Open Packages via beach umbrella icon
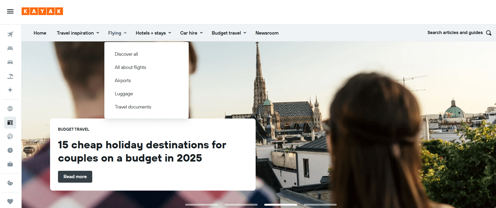The width and height of the screenshot is (496, 208). pyautogui.click(x=10, y=76)
